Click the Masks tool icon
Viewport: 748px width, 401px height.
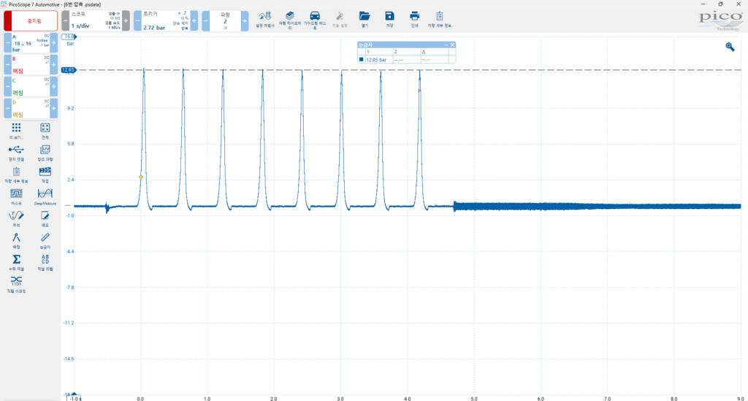point(16,194)
